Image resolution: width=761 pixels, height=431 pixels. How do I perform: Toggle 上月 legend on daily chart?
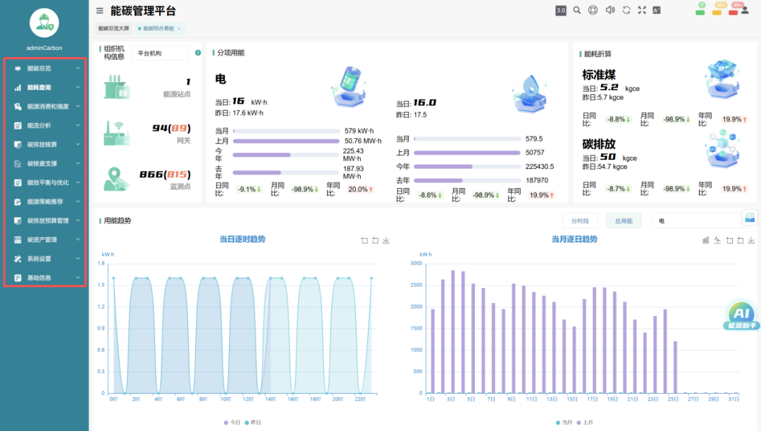585,423
